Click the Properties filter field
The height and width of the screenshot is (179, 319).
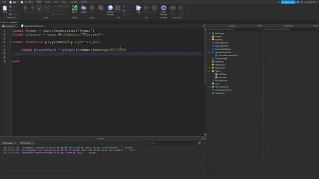click(291, 29)
